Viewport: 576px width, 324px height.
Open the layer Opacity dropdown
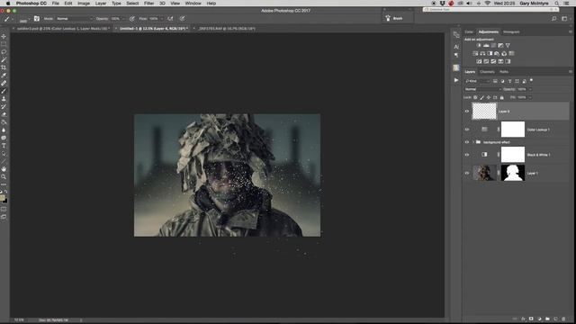(x=530, y=89)
